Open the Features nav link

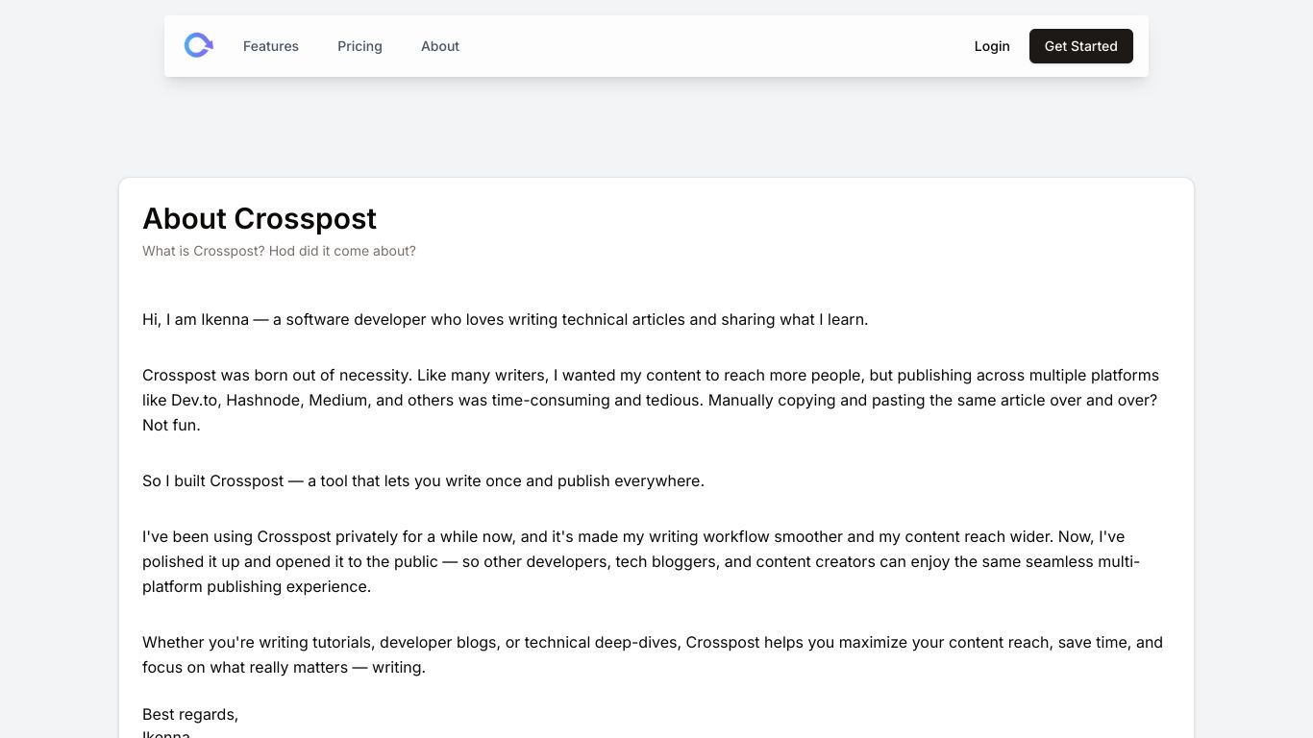click(x=271, y=46)
